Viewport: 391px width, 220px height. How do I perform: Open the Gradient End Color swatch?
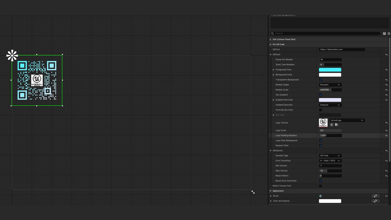coord(330,100)
